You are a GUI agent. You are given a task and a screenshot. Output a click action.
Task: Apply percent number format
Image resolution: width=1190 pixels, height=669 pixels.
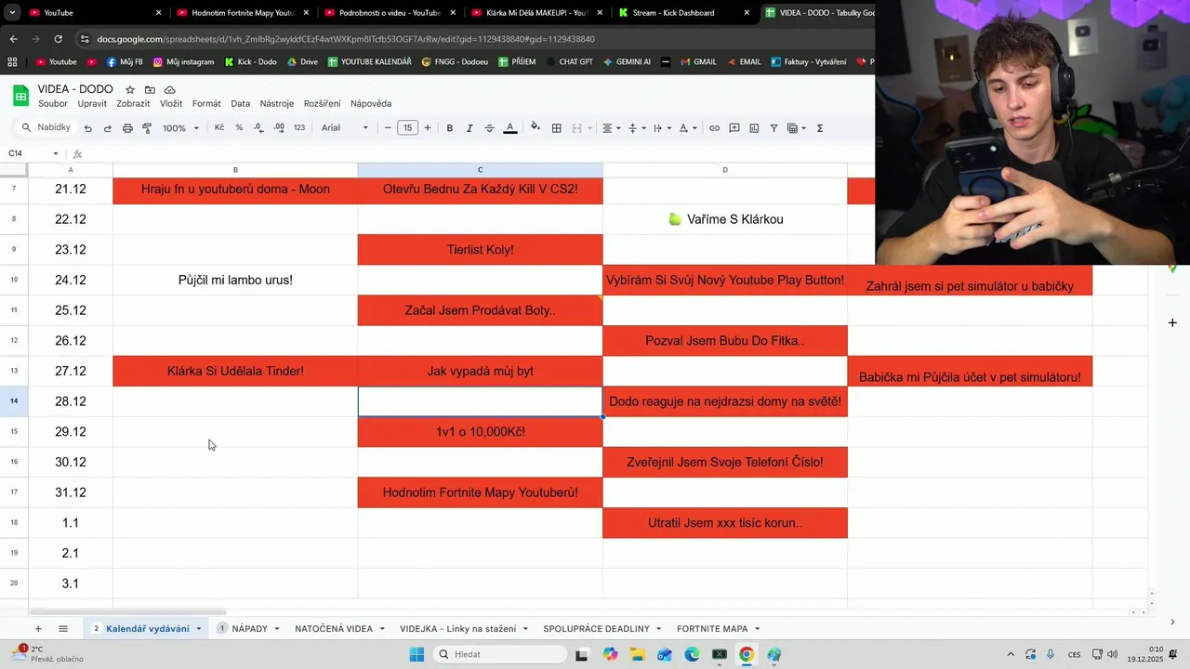point(239,128)
